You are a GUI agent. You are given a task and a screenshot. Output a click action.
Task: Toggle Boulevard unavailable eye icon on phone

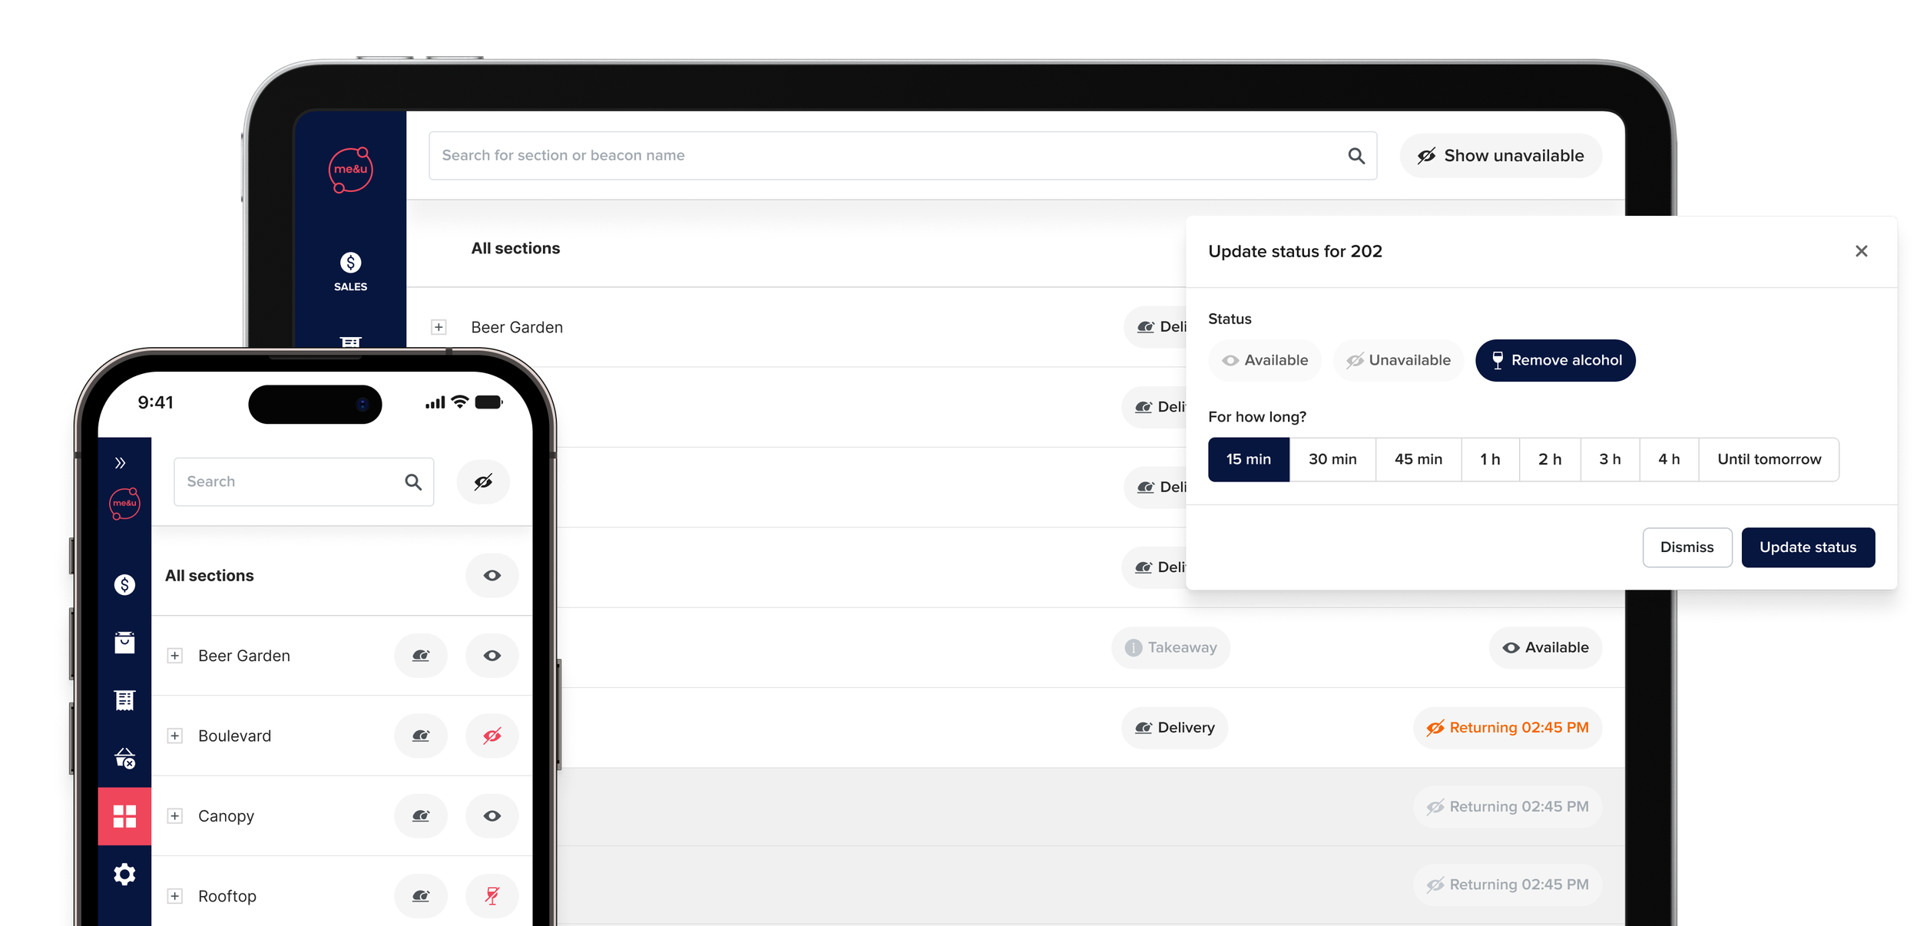tap(492, 736)
